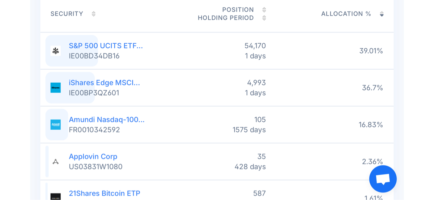Open iShares Edge MSCI security link

[104, 83]
